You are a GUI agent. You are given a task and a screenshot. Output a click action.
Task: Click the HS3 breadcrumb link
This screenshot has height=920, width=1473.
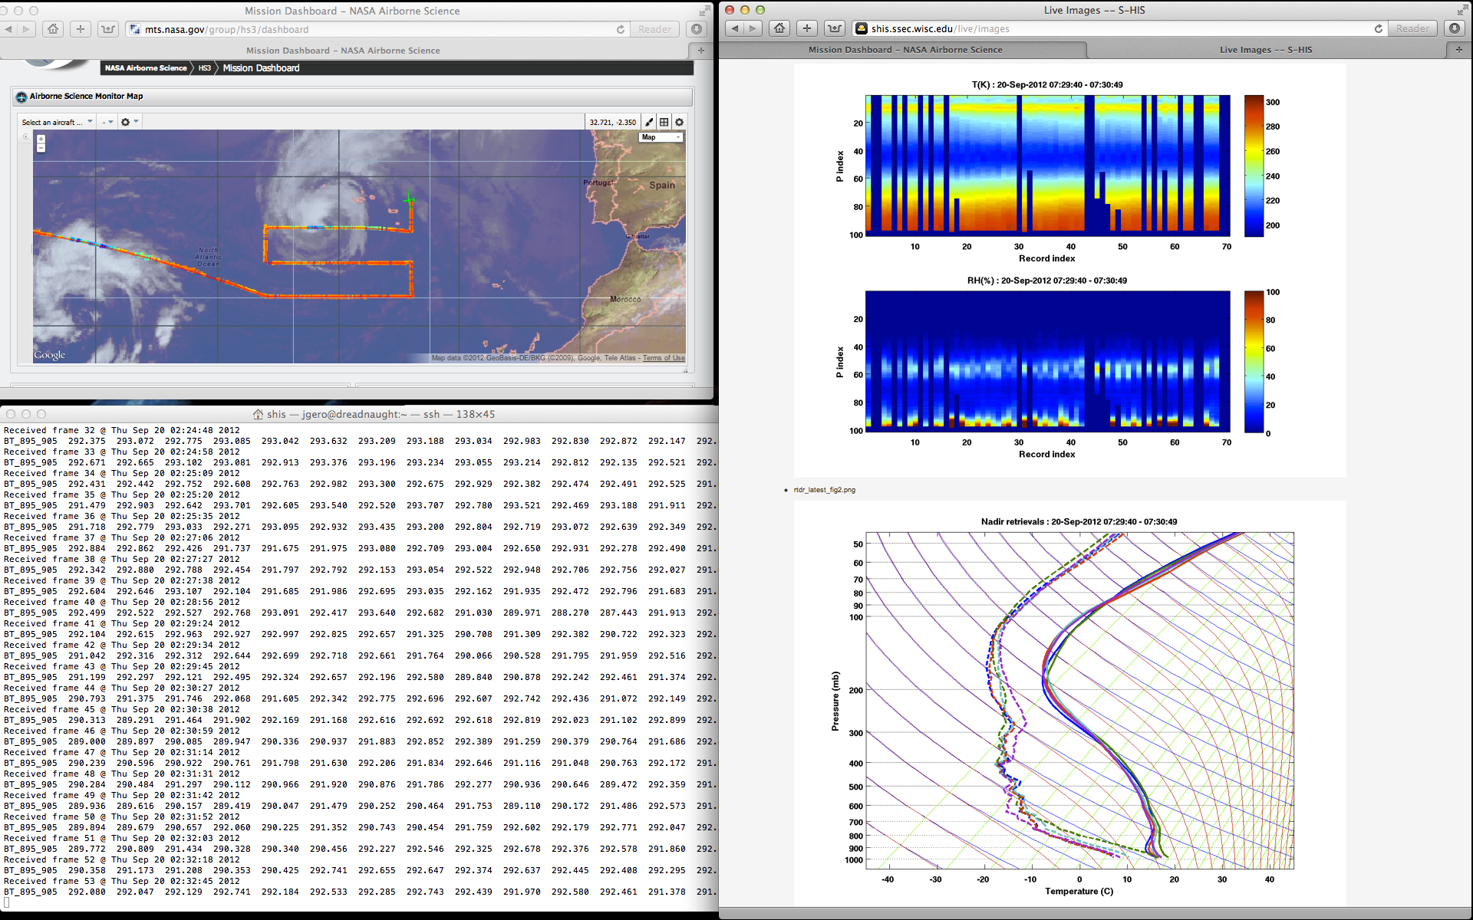204,68
